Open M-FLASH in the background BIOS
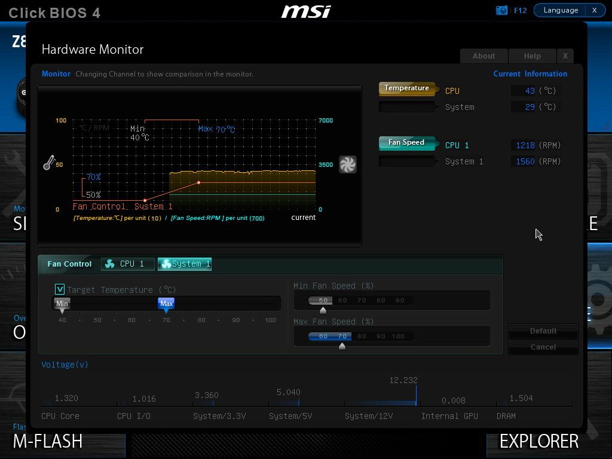This screenshot has height=459, width=612. pyautogui.click(x=48, y=441)
